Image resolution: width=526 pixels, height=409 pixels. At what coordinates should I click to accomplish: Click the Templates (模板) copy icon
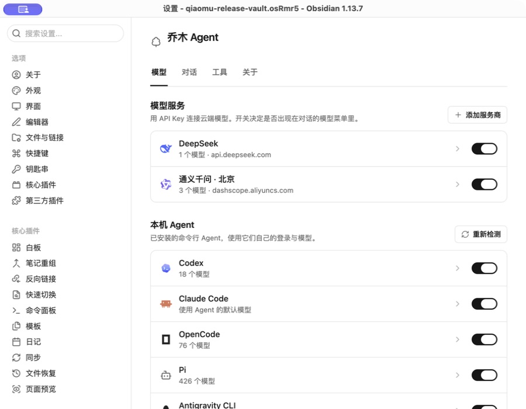coord(16,326)
